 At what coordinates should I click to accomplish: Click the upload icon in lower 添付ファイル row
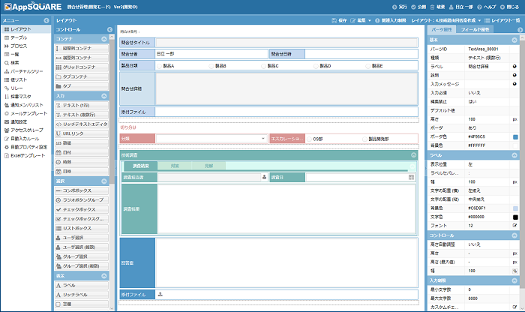click(160, 295)
